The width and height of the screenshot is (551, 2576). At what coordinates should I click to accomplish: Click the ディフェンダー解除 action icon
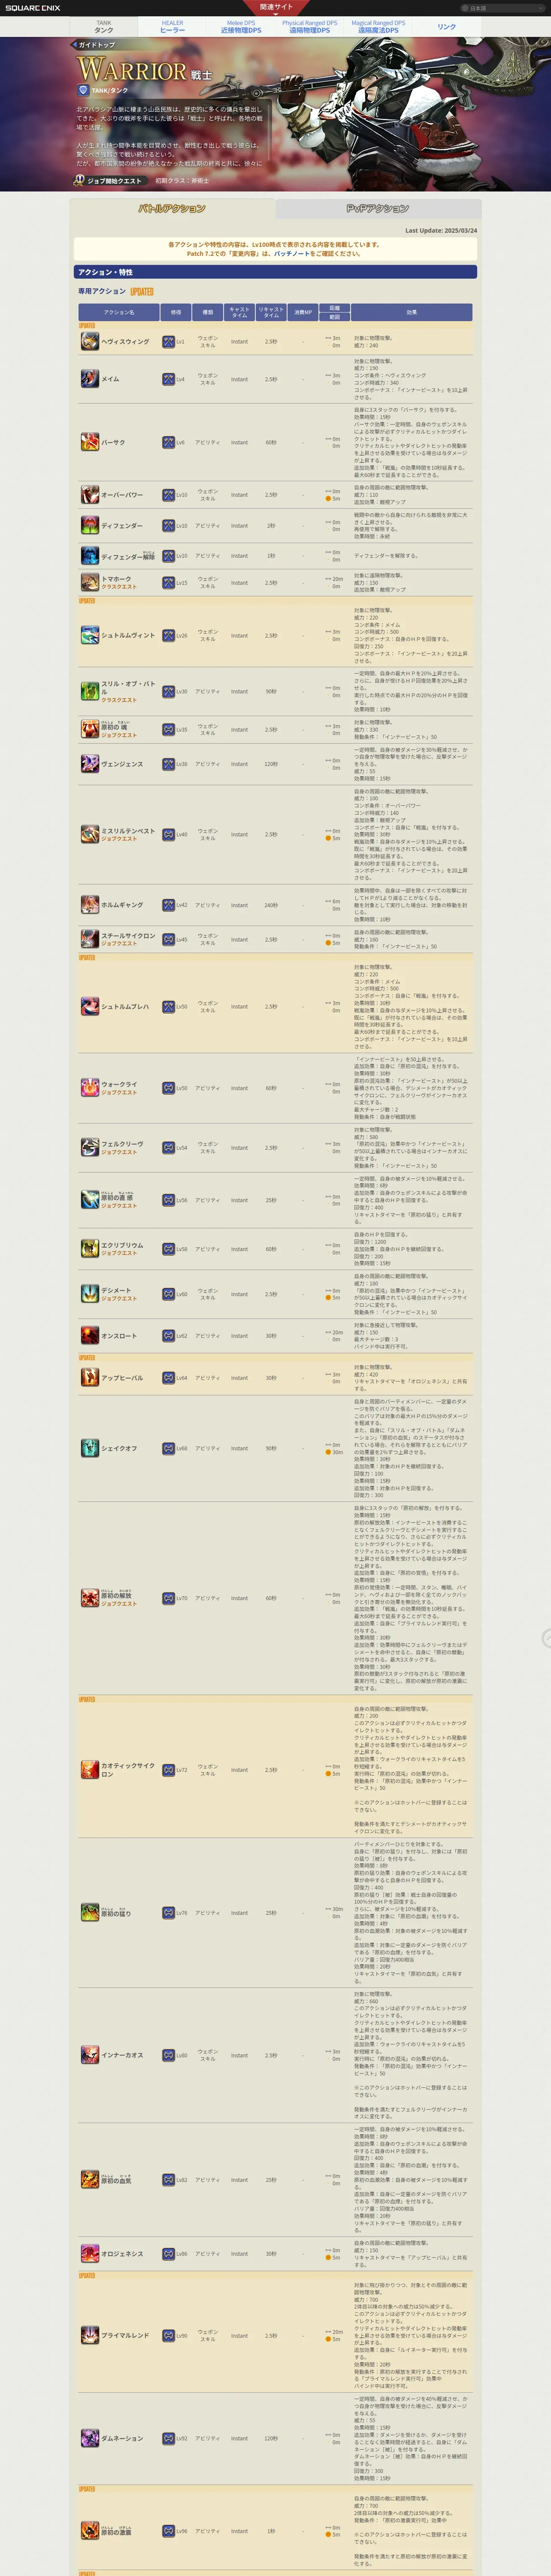point(90,555)
